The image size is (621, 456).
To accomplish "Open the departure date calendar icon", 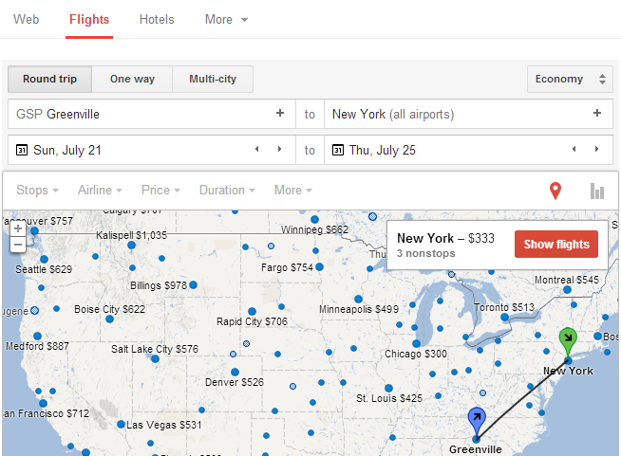I will pos(21,150).
